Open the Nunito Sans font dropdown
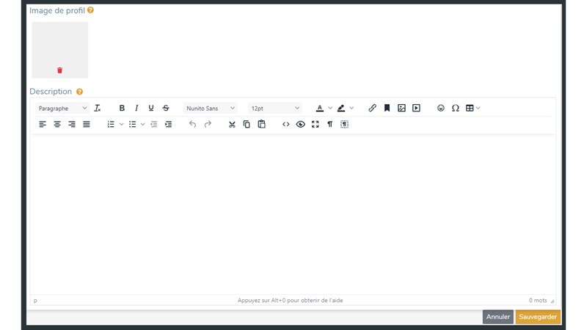The image size is (587, 330). click(x=211, y=108)
